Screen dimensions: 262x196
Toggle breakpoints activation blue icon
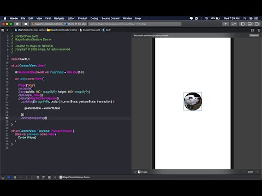(x=9, y=177)
